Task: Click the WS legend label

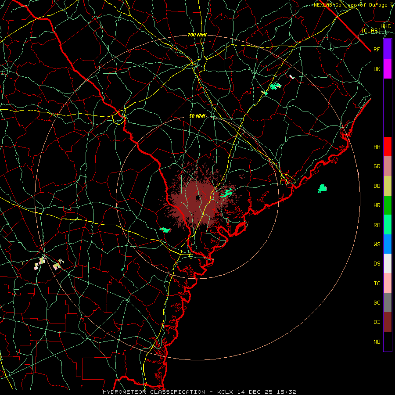Action: tap(377, 244)
